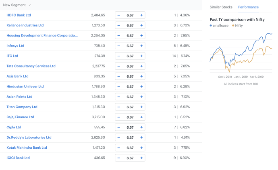Open Hindustan Unilever Ltd stock link
The image size is (278, 170).
(25, 87)
